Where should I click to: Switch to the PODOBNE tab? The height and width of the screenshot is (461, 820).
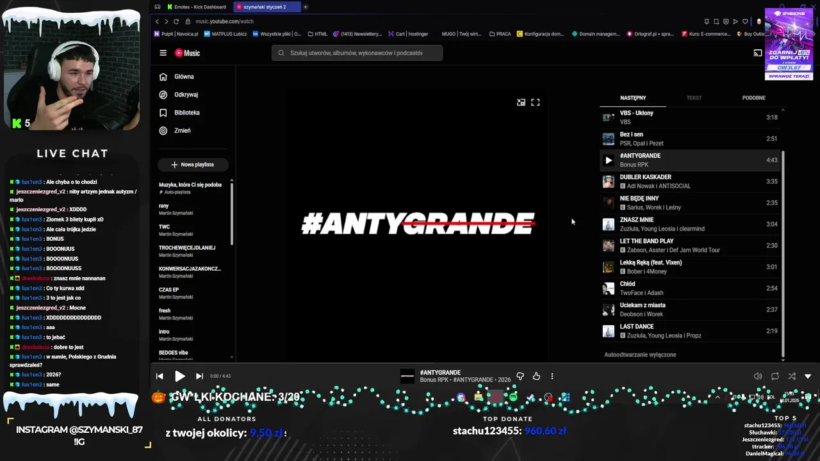(x=753, y=98)
